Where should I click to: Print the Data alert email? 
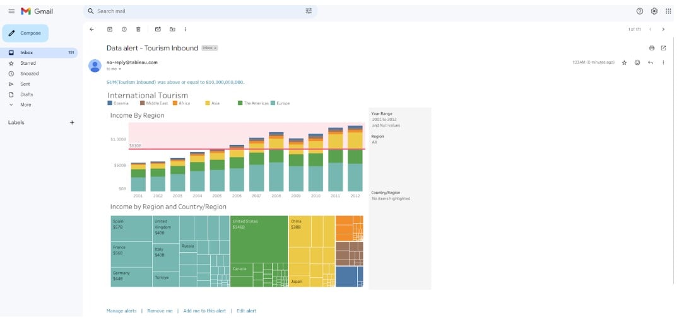tap(651, 48)
